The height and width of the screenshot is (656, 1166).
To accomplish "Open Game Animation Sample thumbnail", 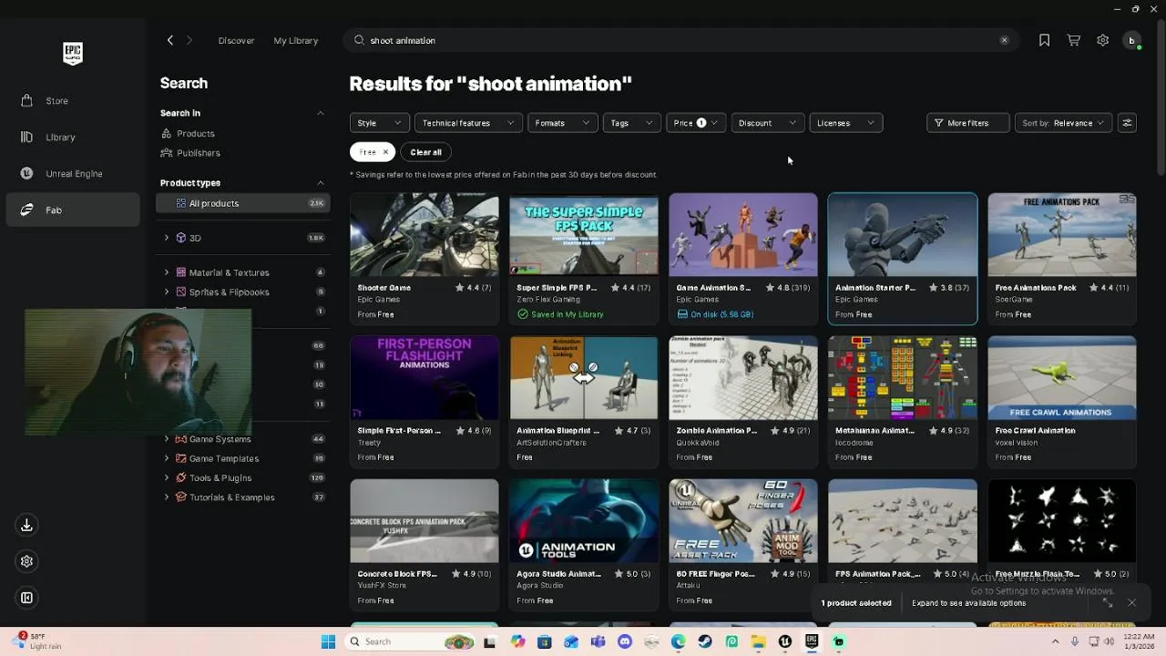I will (x=743, y=234).
